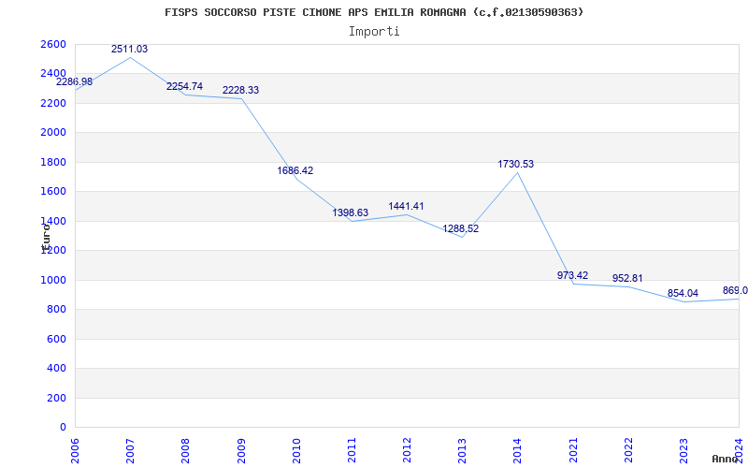Screen dimensions: 748x468
Task: Click the 2511.03 data label
Action: pos(129,49)
